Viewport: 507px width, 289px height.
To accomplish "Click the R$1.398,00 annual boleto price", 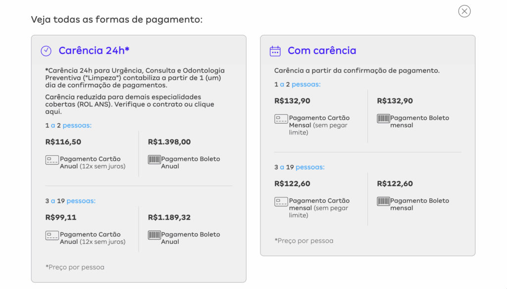I will [169, 142].
